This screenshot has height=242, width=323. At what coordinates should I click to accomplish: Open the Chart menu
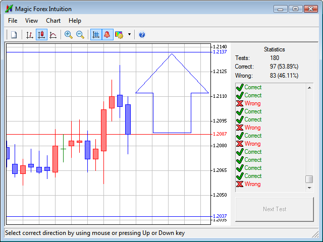pos(53,21)
